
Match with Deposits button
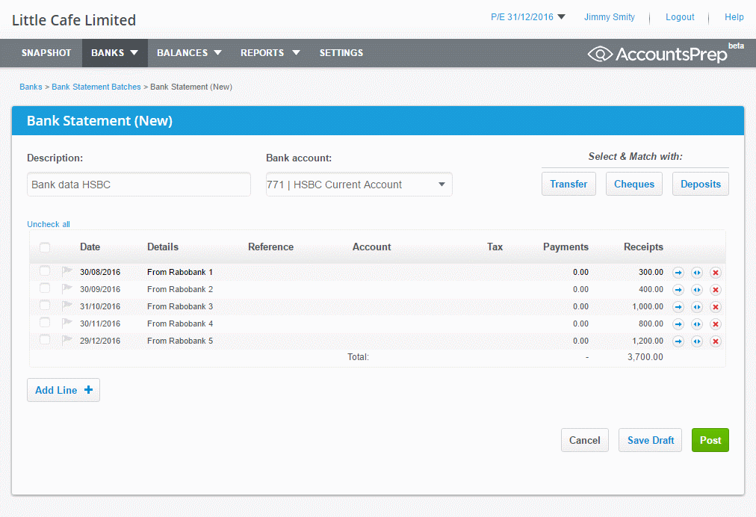(x=701, y=185)
